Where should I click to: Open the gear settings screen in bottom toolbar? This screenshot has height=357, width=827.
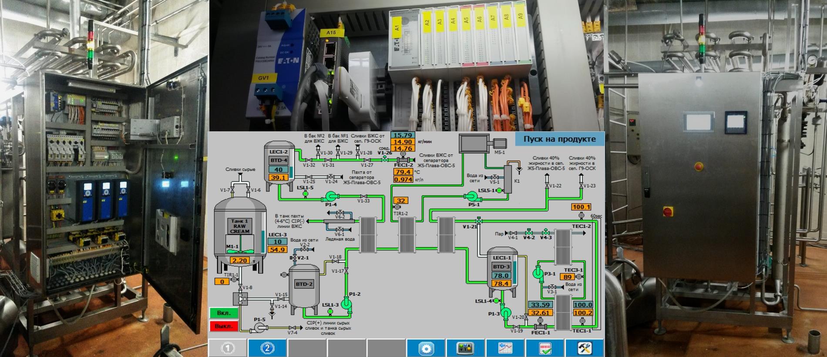point(426,348)
